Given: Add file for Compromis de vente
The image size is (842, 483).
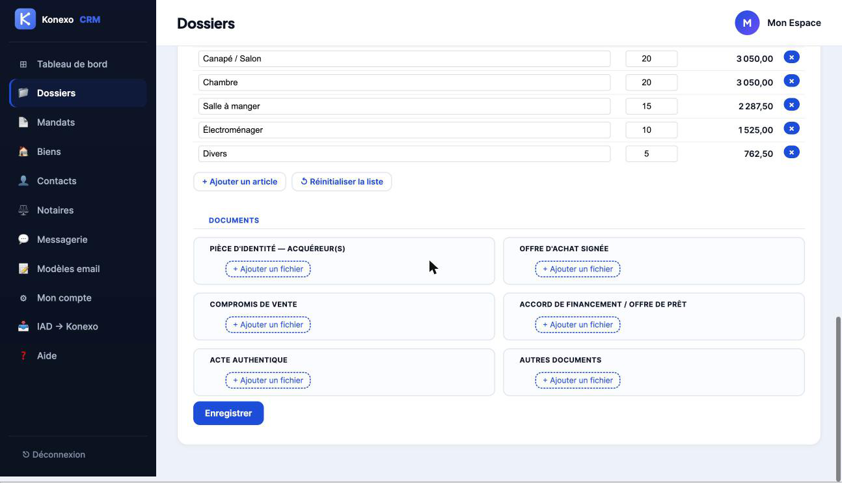Looking at the screenshot, I should (268, 325).
